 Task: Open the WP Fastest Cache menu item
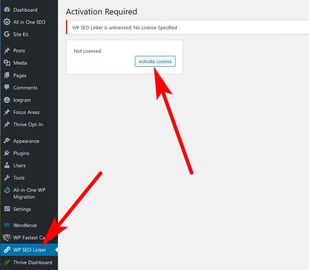click(x=29, y=237)
